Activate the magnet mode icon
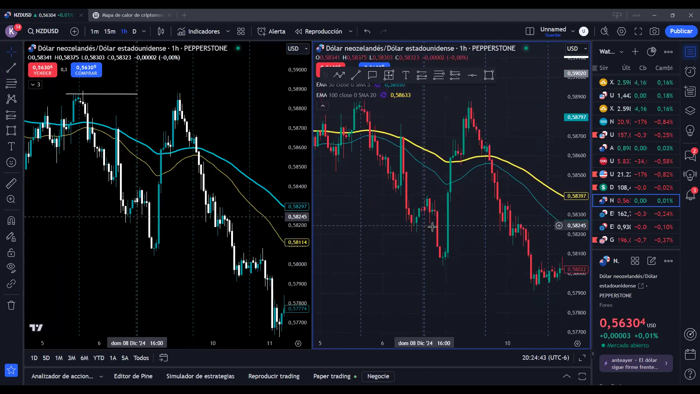This screenshot has height=394, width=700. pyautogui.click(x=11, y=221)
